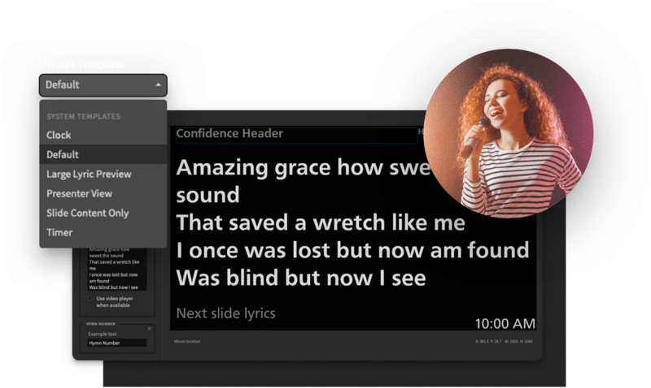Select Clock from the system templates
The image size is (651, 388).
tap(59, 135)
